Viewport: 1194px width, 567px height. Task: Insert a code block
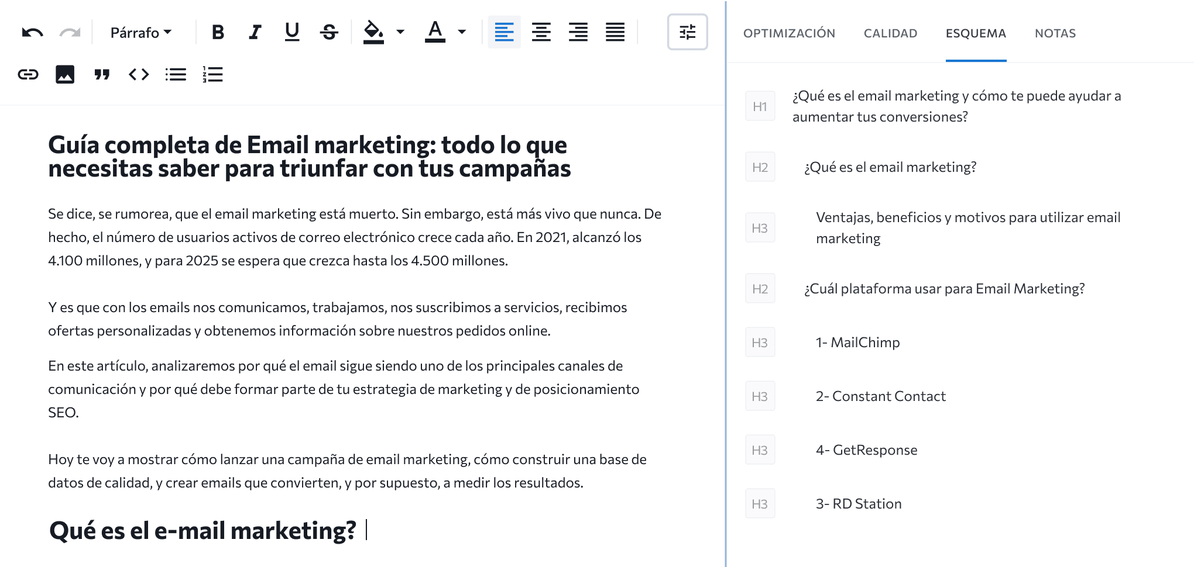coord(139,74)
